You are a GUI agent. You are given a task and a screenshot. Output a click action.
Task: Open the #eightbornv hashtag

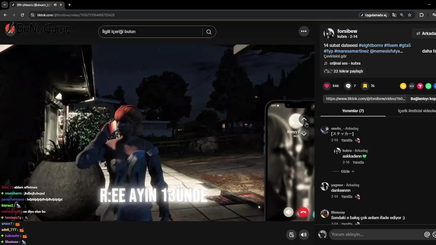coord(371,45)
